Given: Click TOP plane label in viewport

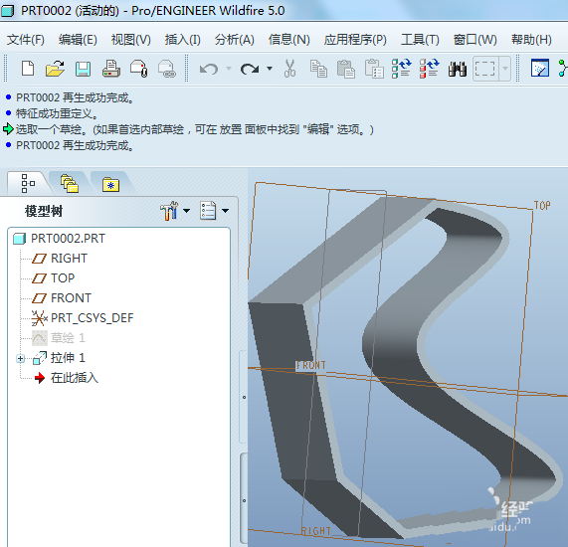Looking at the screenshot, I should 542,206.
